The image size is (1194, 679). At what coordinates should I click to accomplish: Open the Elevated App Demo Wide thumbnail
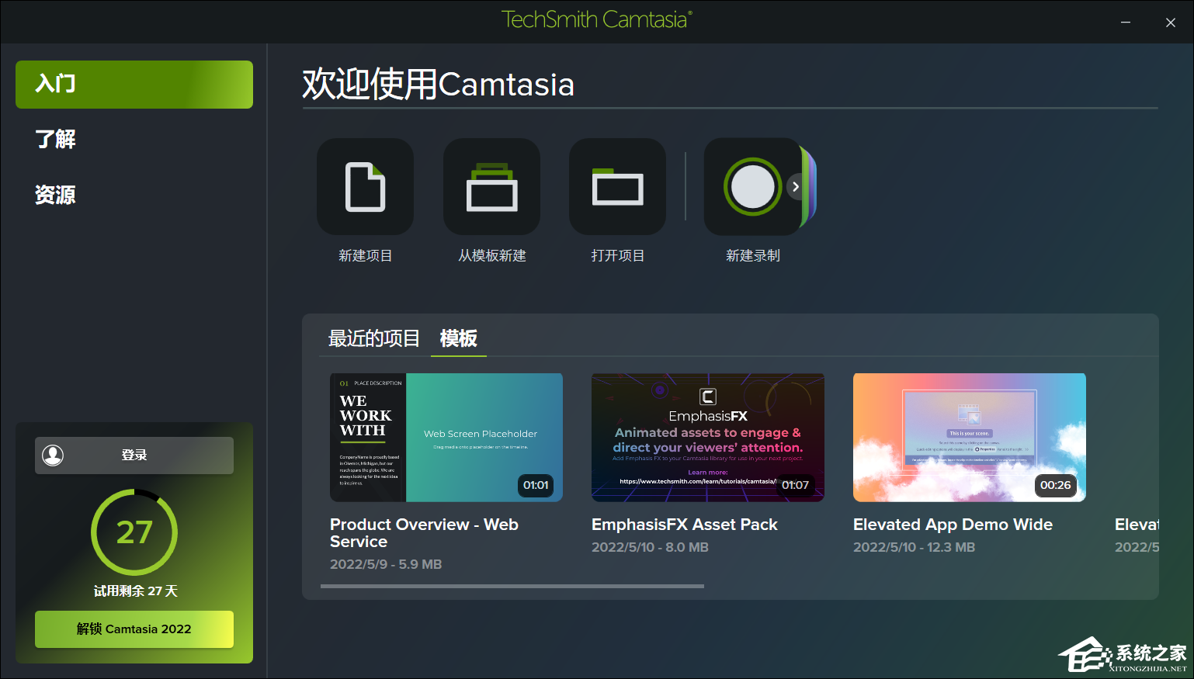pyautogui.click(x=970, y=438)
